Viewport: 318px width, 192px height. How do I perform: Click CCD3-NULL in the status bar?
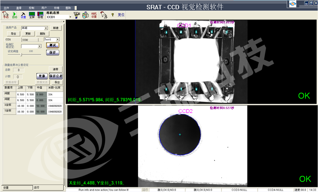tap(239, 190)
